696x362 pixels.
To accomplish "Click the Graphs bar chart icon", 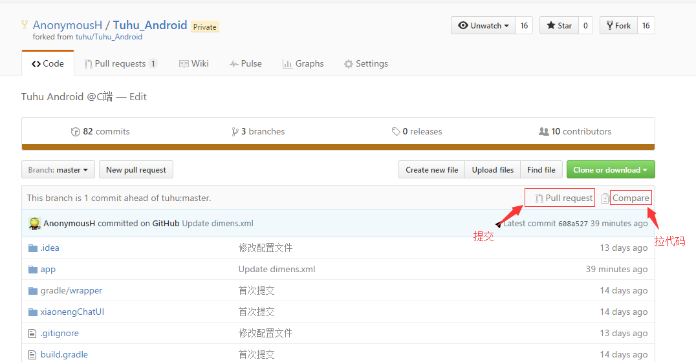I will click(x=287, y=64).
